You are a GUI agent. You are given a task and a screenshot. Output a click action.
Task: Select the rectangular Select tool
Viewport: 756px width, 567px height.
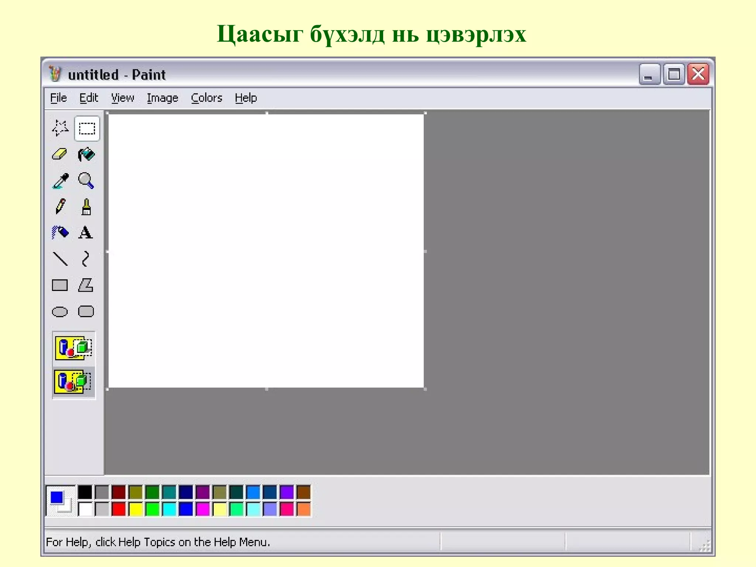[x=87, y=128]
